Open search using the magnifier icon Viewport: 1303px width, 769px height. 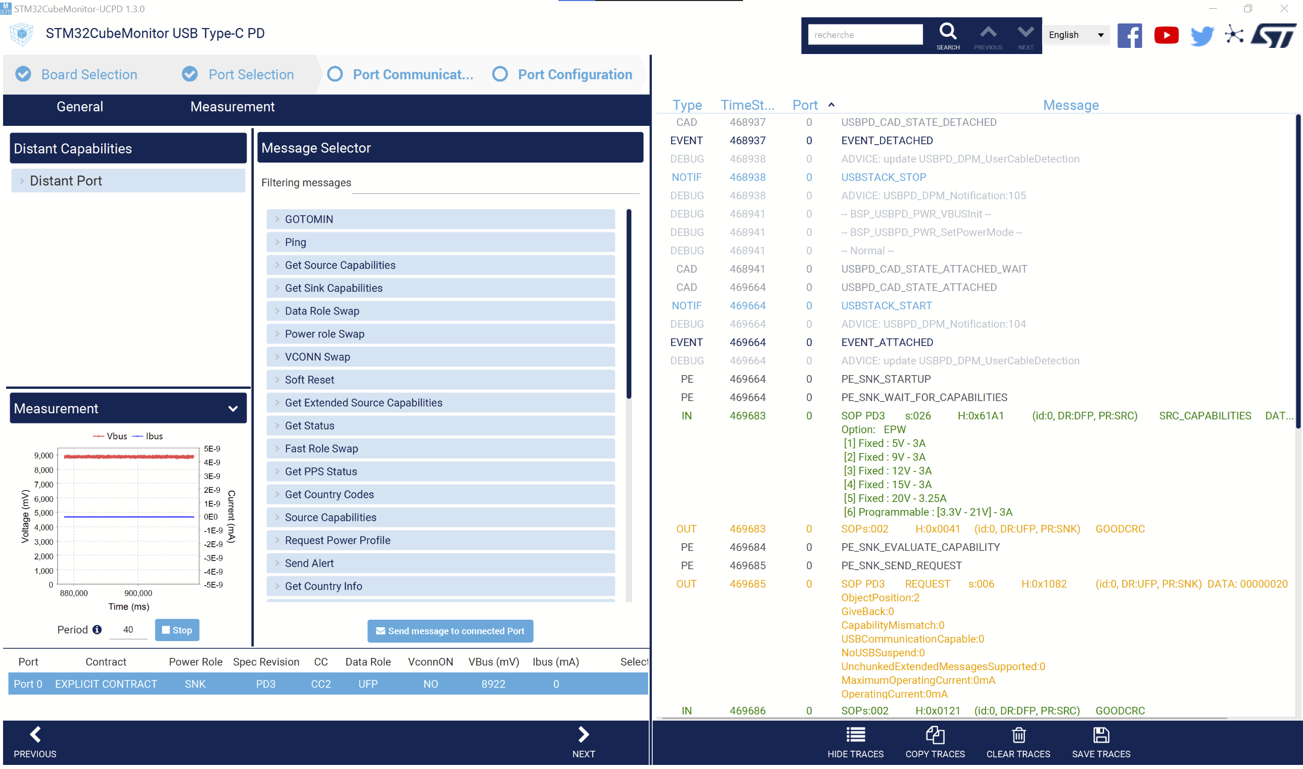click(948, 32)
